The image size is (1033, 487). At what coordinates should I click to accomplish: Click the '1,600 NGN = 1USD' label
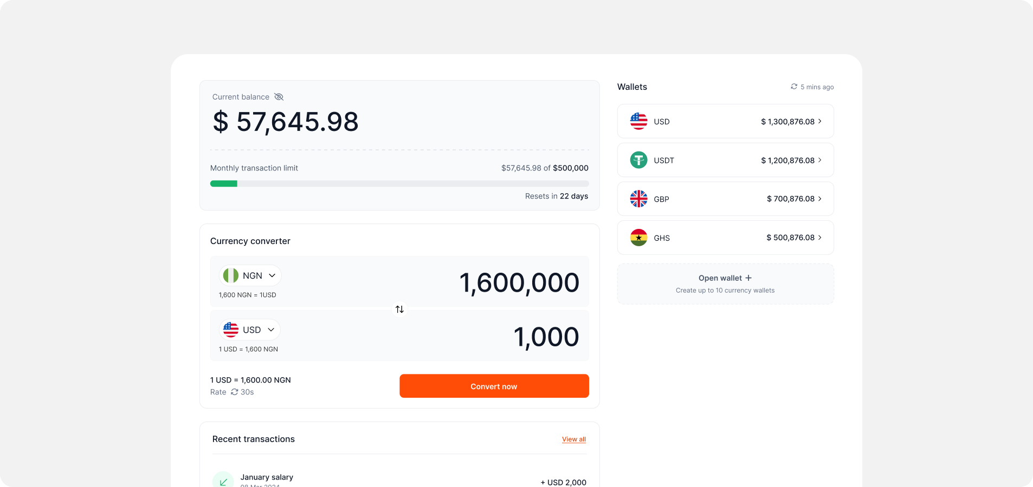point(248,295)
